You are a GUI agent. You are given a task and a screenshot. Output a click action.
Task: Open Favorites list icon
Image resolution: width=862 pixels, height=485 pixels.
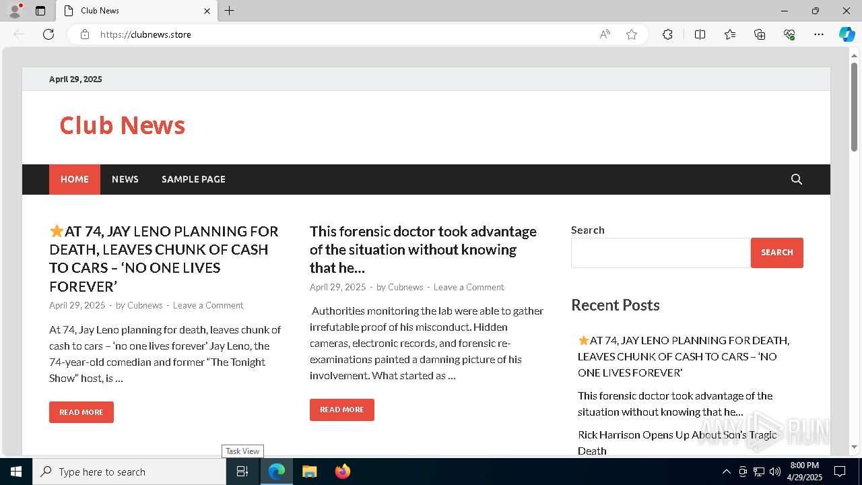730,34
